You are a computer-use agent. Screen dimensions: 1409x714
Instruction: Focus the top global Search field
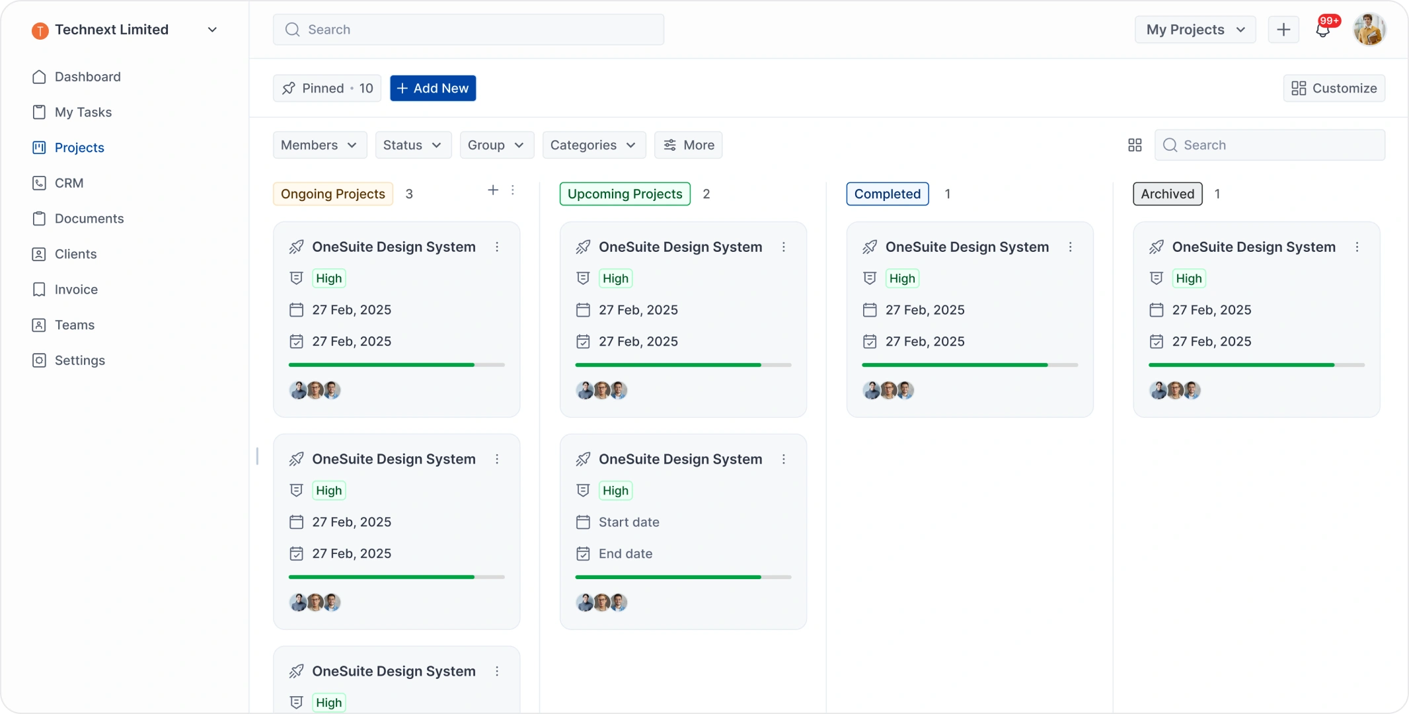[x=469, y=30]
